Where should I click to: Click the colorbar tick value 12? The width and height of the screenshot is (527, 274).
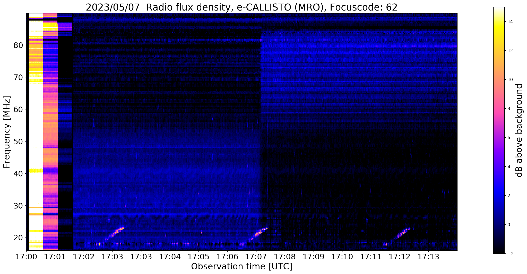[x=510, y=51]
